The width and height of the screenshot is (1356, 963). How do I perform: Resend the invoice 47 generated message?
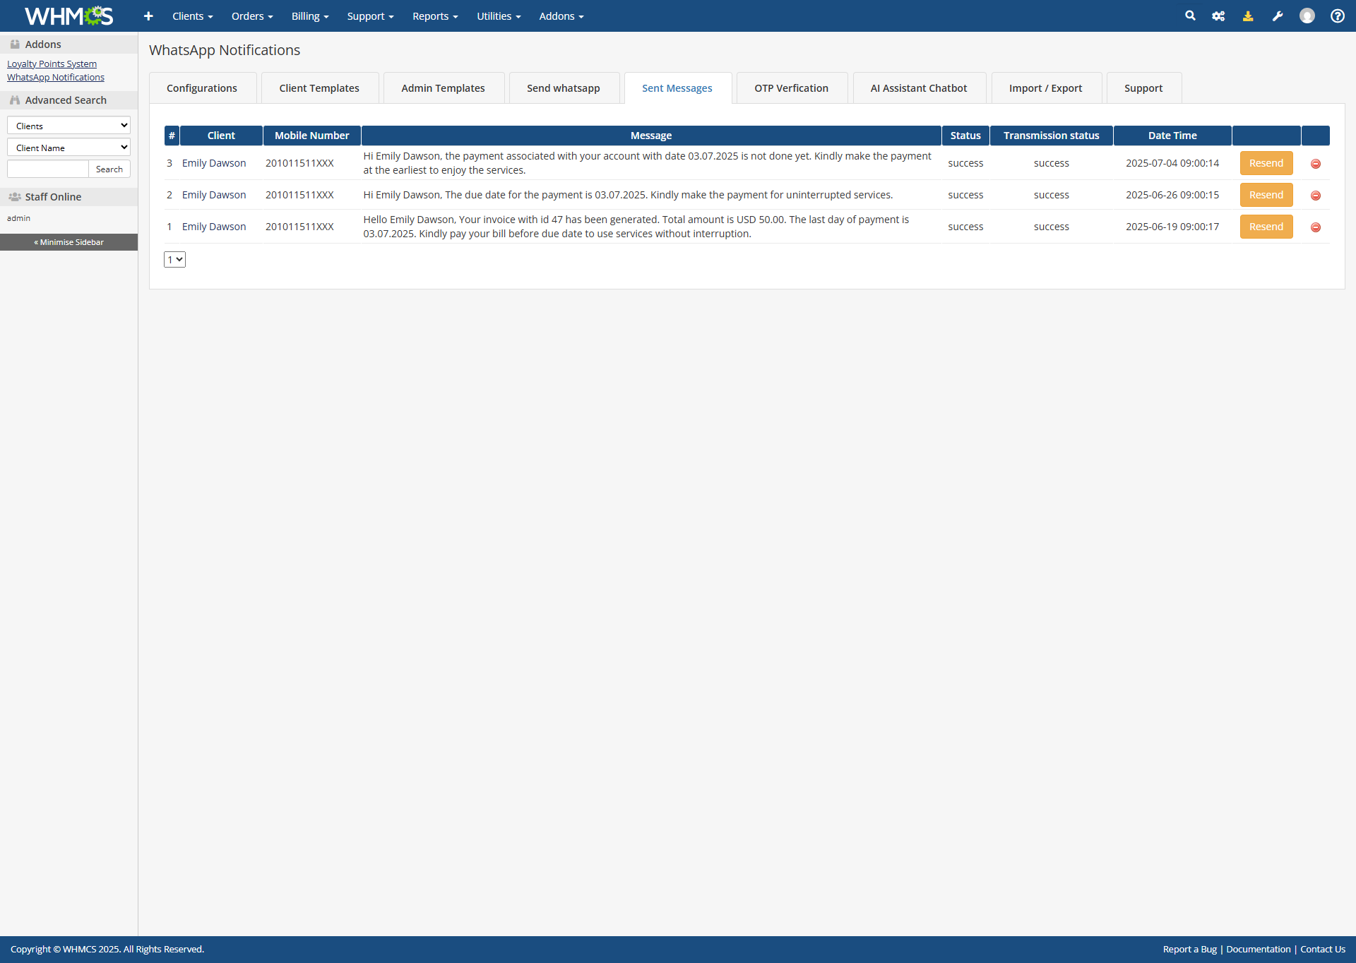[x=1266, y=227]
